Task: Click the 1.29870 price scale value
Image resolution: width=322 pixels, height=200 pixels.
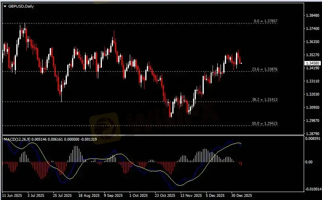Action: pyautogui.click(x=312, y=120)
